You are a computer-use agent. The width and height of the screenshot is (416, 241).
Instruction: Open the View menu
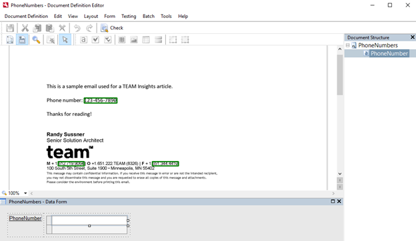[x=73, y=16]
